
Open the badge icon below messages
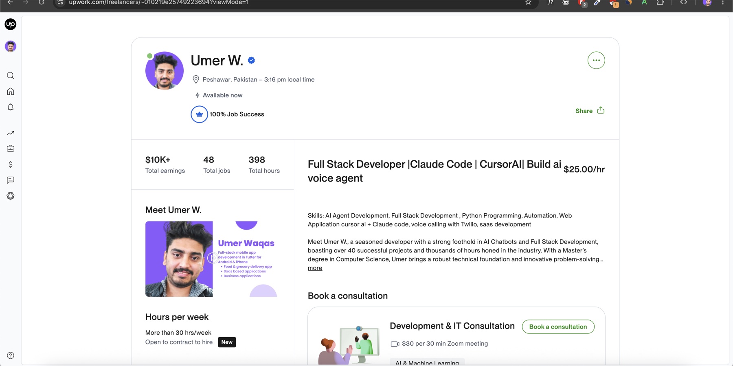11,196
